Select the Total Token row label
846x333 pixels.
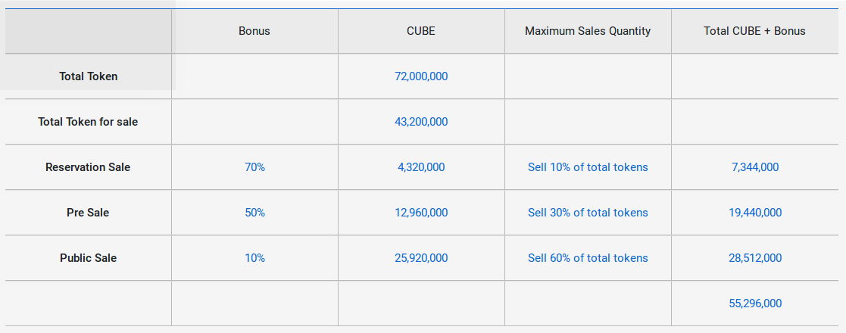89,76
